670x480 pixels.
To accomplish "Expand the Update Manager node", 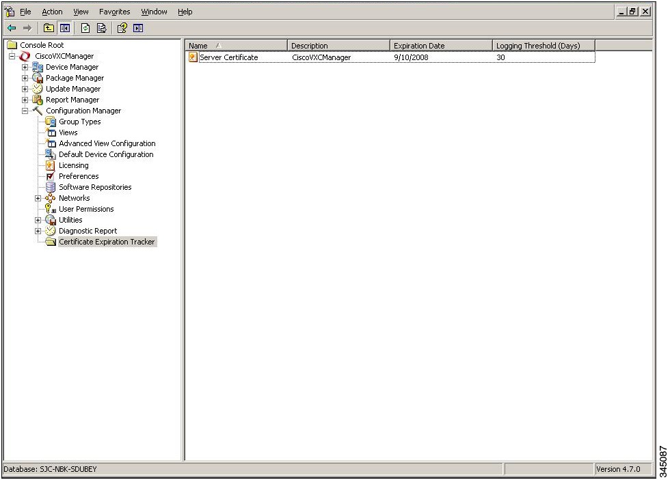I will 25,89.
